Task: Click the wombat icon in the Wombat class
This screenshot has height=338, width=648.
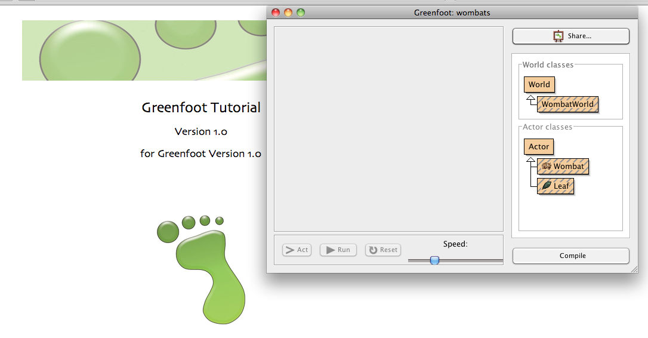Action: [x=547, y=166]
